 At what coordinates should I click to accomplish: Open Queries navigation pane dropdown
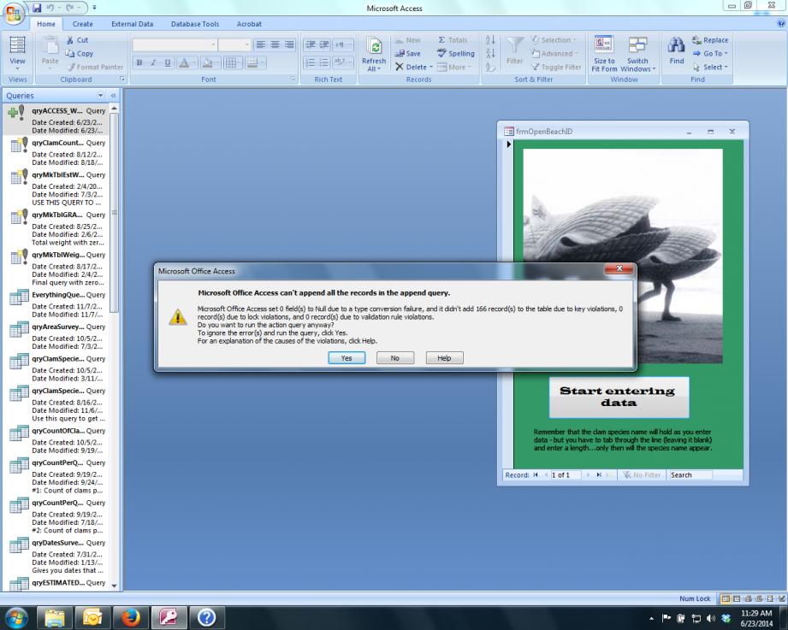coord(100,95)
